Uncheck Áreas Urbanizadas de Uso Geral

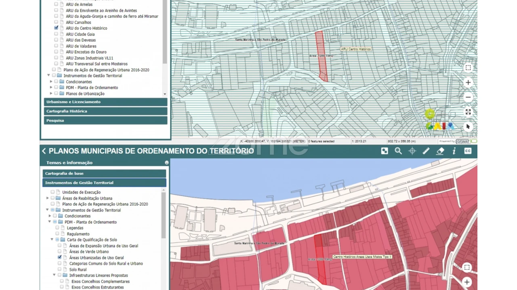(x=59, y=257)
